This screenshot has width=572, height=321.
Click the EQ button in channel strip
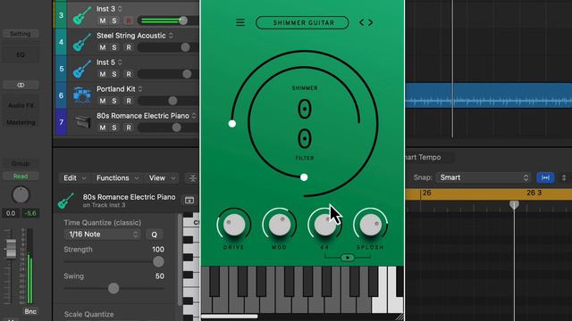pyautogui.click(x=21, y=55)
